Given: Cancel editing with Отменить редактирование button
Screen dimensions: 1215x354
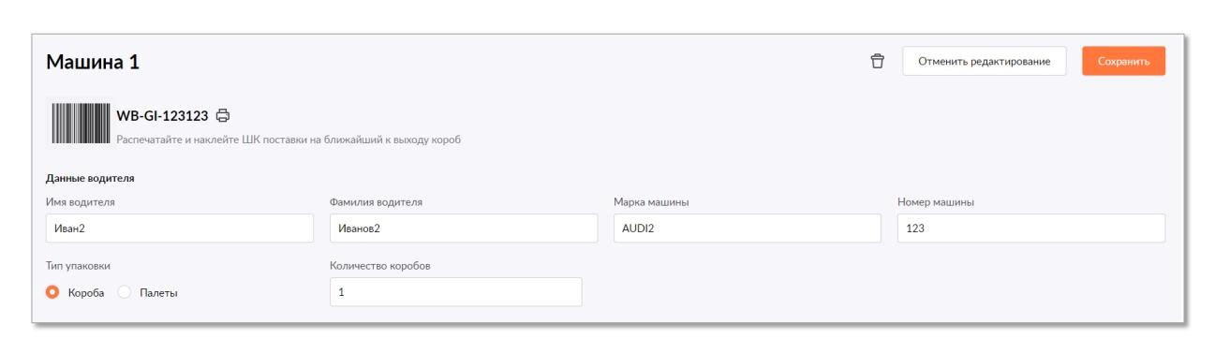Looking at the screenshot, I should [984, 61].
